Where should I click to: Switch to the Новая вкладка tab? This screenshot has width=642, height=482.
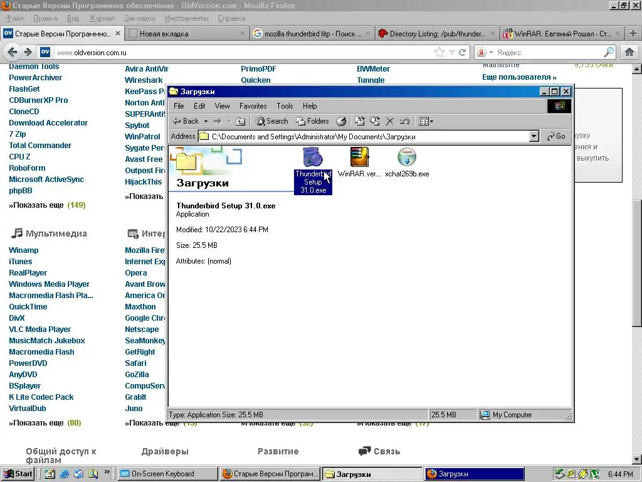coord(187,34)
